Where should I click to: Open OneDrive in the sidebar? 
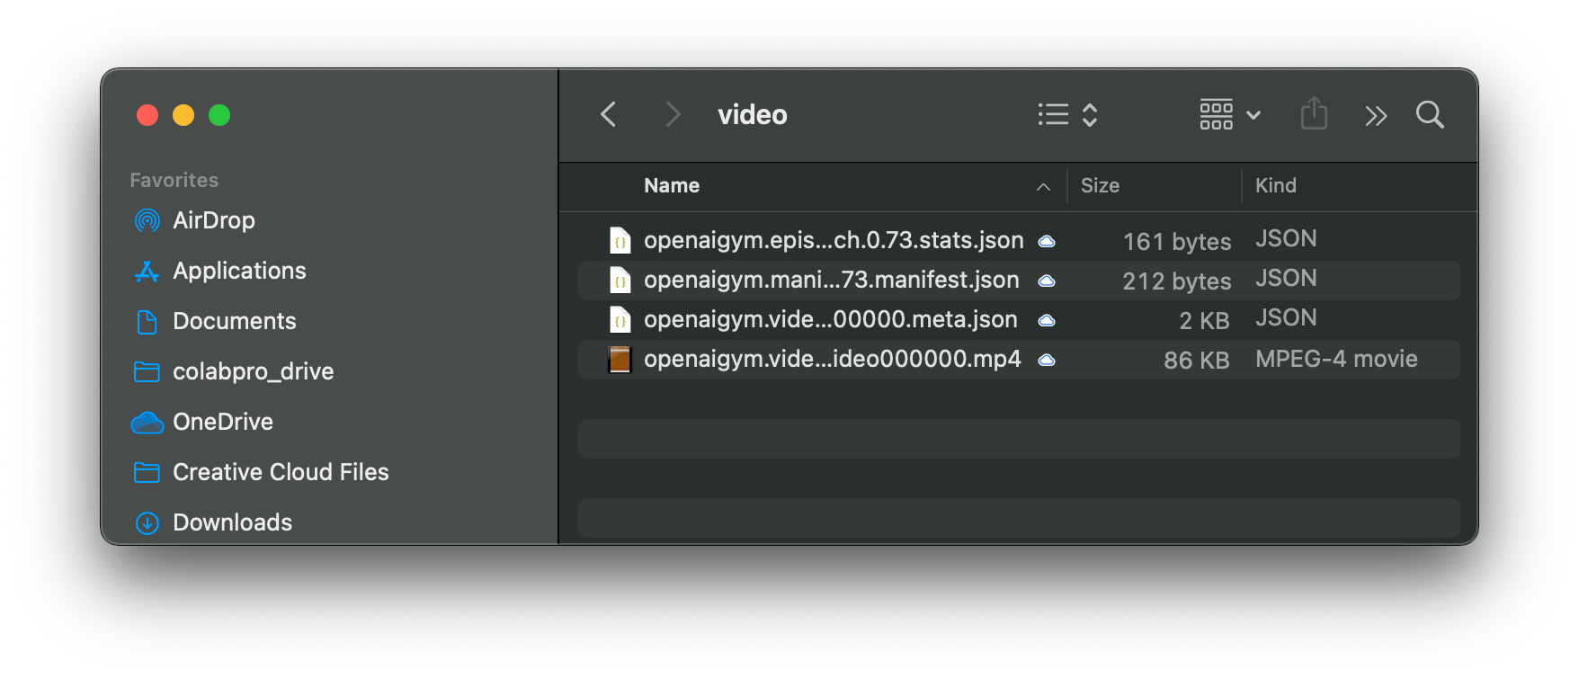click(x=223, y=422)
